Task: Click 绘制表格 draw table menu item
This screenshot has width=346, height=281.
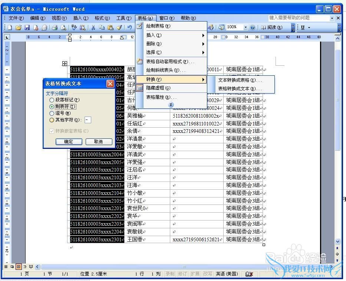Action: tap(171, 26)
